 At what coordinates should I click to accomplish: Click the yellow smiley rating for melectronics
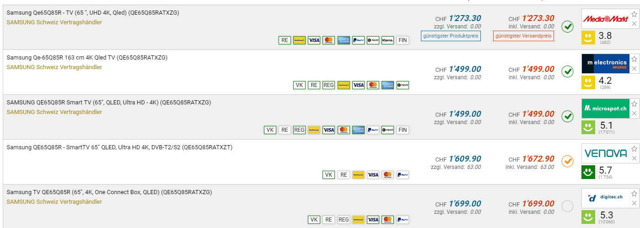tap(588, 83)
